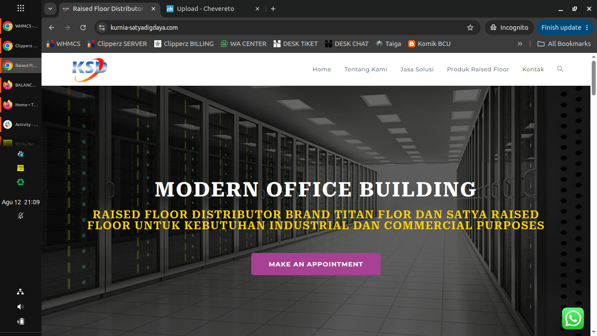Click MAKE AN APPOINTMENT button
Image resolution: width=597 pixels, height=336 pixels.
[x=316, y=264]
